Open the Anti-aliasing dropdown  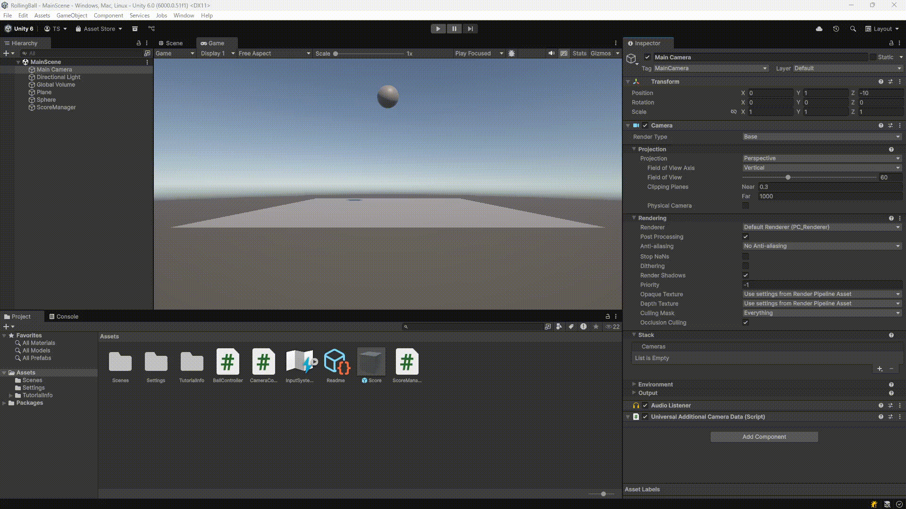click(822, 246)
